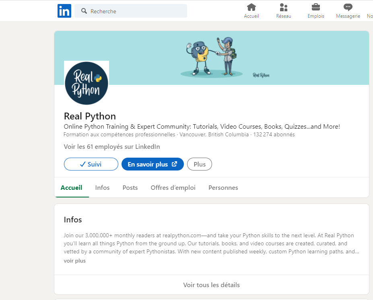
Task: Open the Personnes tab
Action: pyautogui.click(x=223, y=187)
